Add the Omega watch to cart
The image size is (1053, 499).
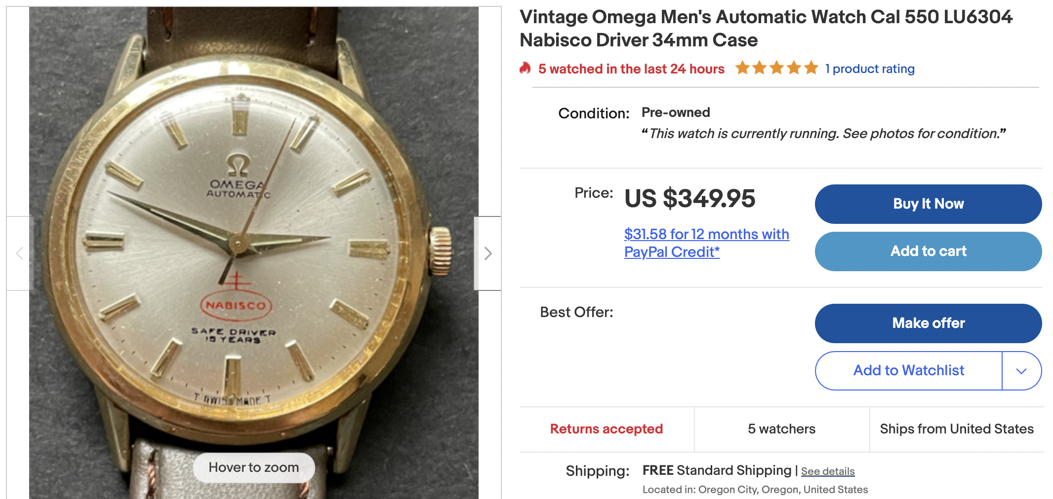coord(928,251)
